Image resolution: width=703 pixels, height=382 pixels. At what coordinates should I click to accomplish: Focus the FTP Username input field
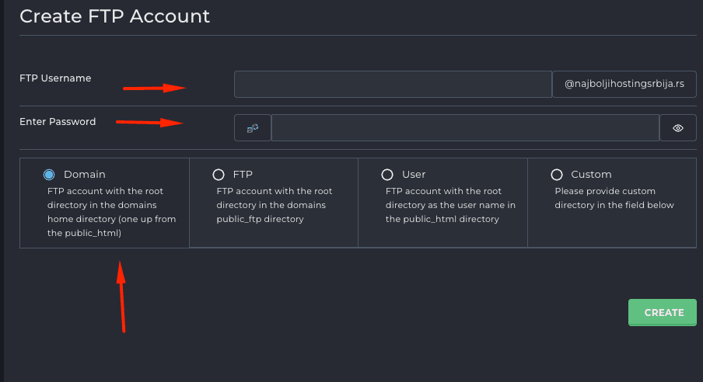393,84
